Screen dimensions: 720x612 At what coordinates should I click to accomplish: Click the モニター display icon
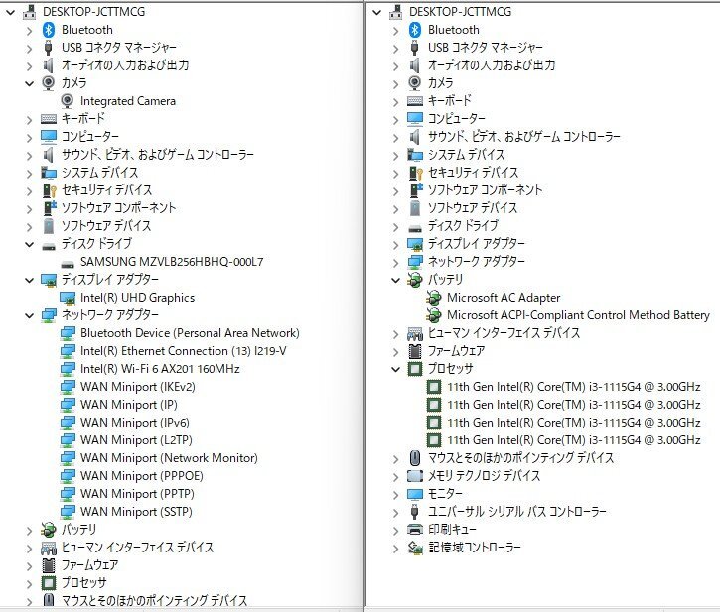(x=415, y=494)
